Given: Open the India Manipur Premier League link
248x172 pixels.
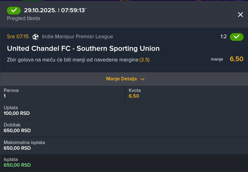Looking at the screenshot, I should (77, 36).
